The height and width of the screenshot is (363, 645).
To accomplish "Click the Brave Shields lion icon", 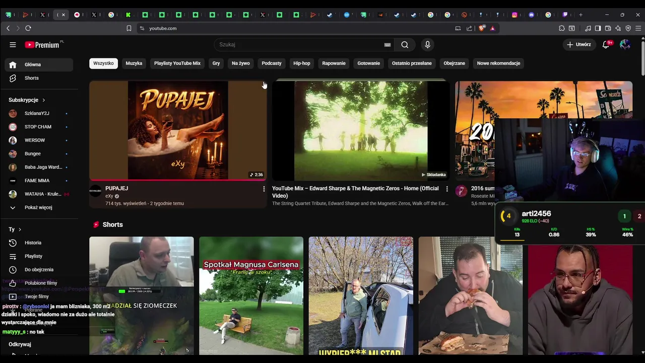I will point(482,28).
